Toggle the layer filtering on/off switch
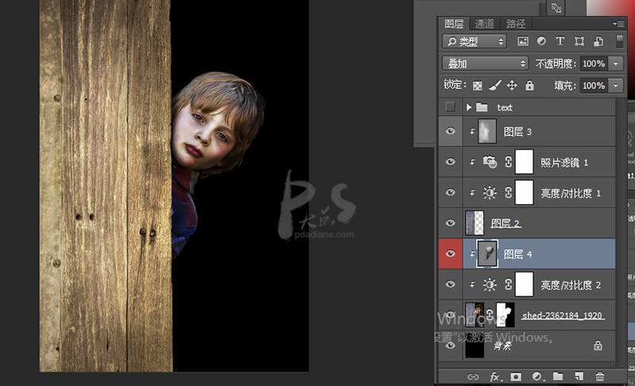 [x=619, y=41]
